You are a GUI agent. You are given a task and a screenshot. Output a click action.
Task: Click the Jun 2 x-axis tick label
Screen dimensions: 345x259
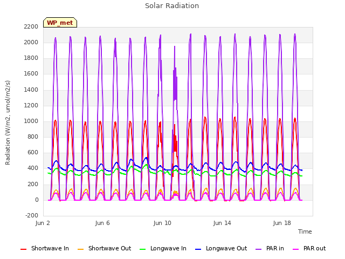43,223
